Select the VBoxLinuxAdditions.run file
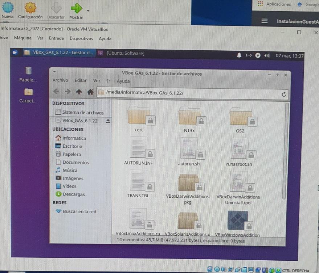319x273 pixels. pos(139,222)
